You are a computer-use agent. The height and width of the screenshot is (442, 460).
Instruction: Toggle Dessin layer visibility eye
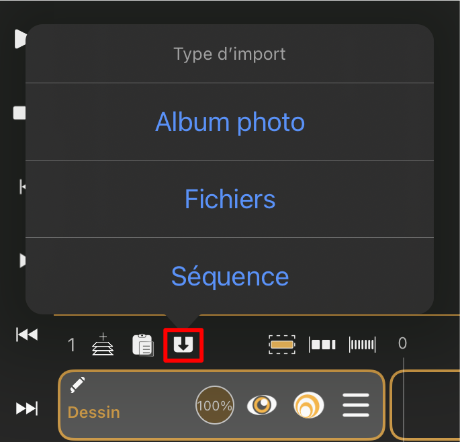coord(262,405)
